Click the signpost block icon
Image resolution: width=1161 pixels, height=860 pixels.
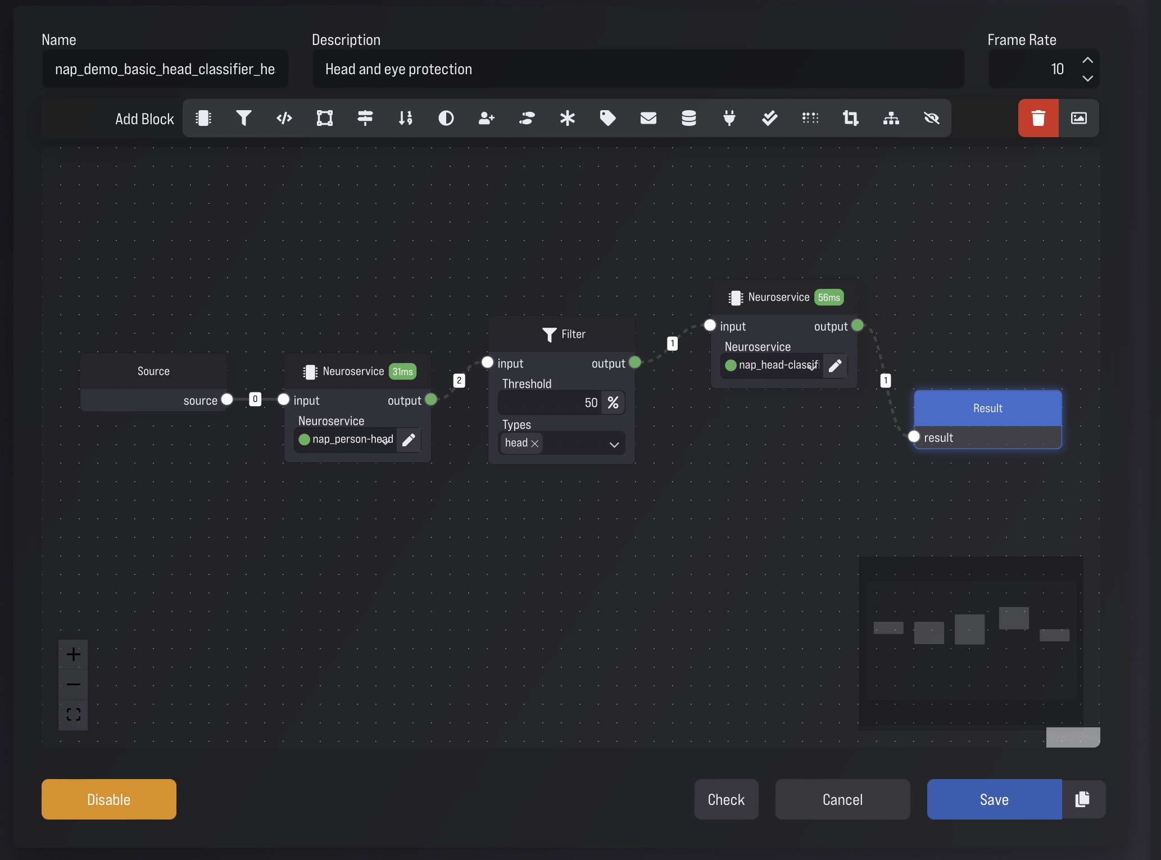[x=365, y=118]
